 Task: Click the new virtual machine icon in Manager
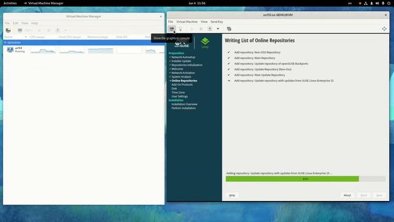tap(8, 30)
